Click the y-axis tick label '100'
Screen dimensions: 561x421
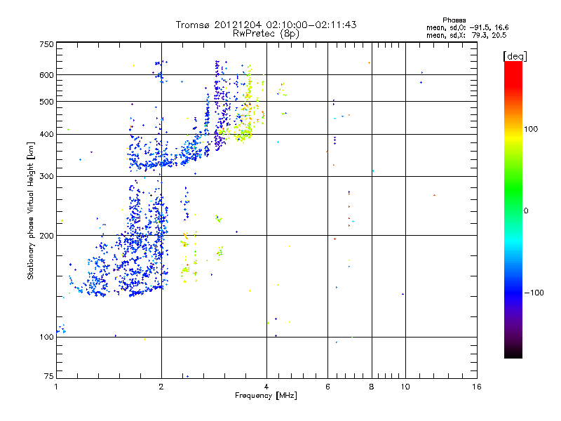tap(47, 338)
